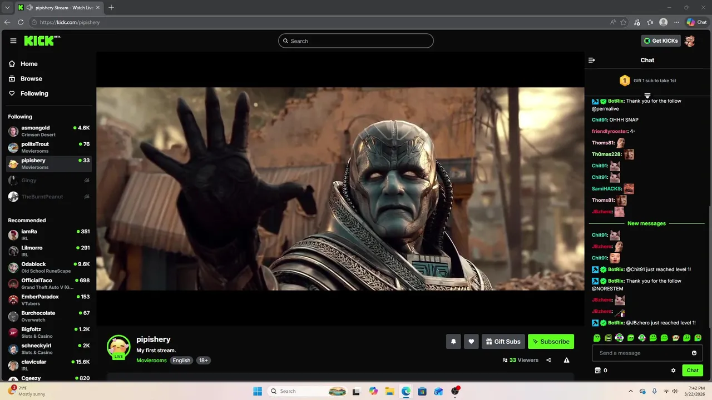Open recommended channel Odablock
Image resolution: width=712 pixels, height=400 pixels.
pos(48,267)
